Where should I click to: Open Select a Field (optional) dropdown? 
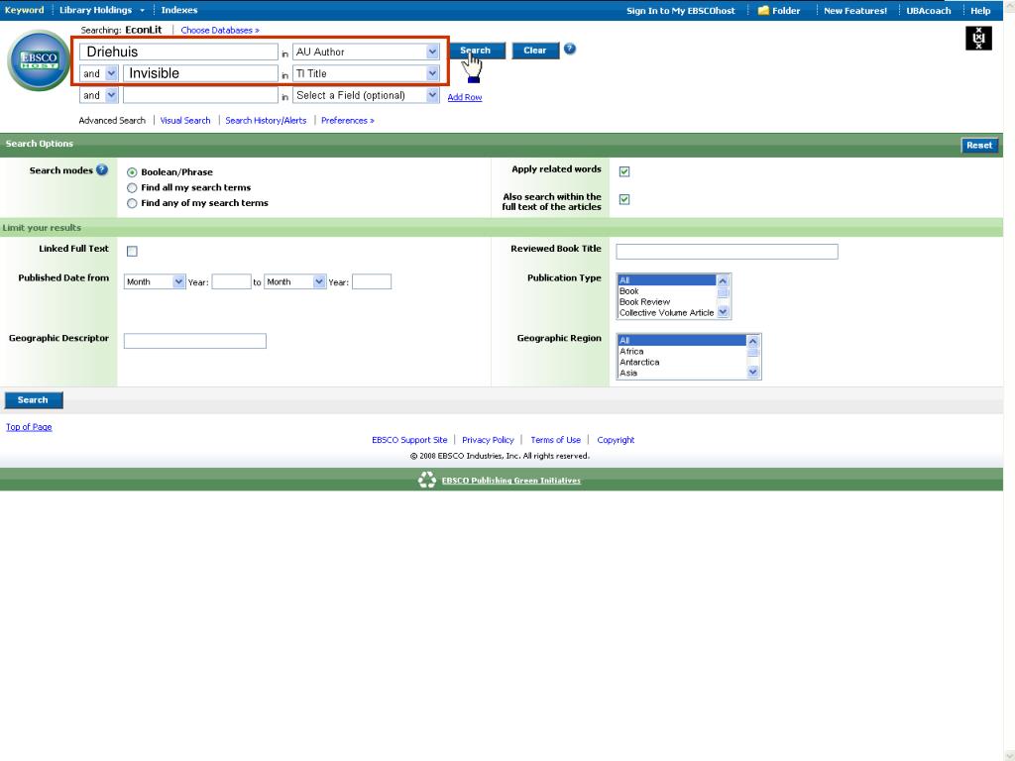click(367, 95)
